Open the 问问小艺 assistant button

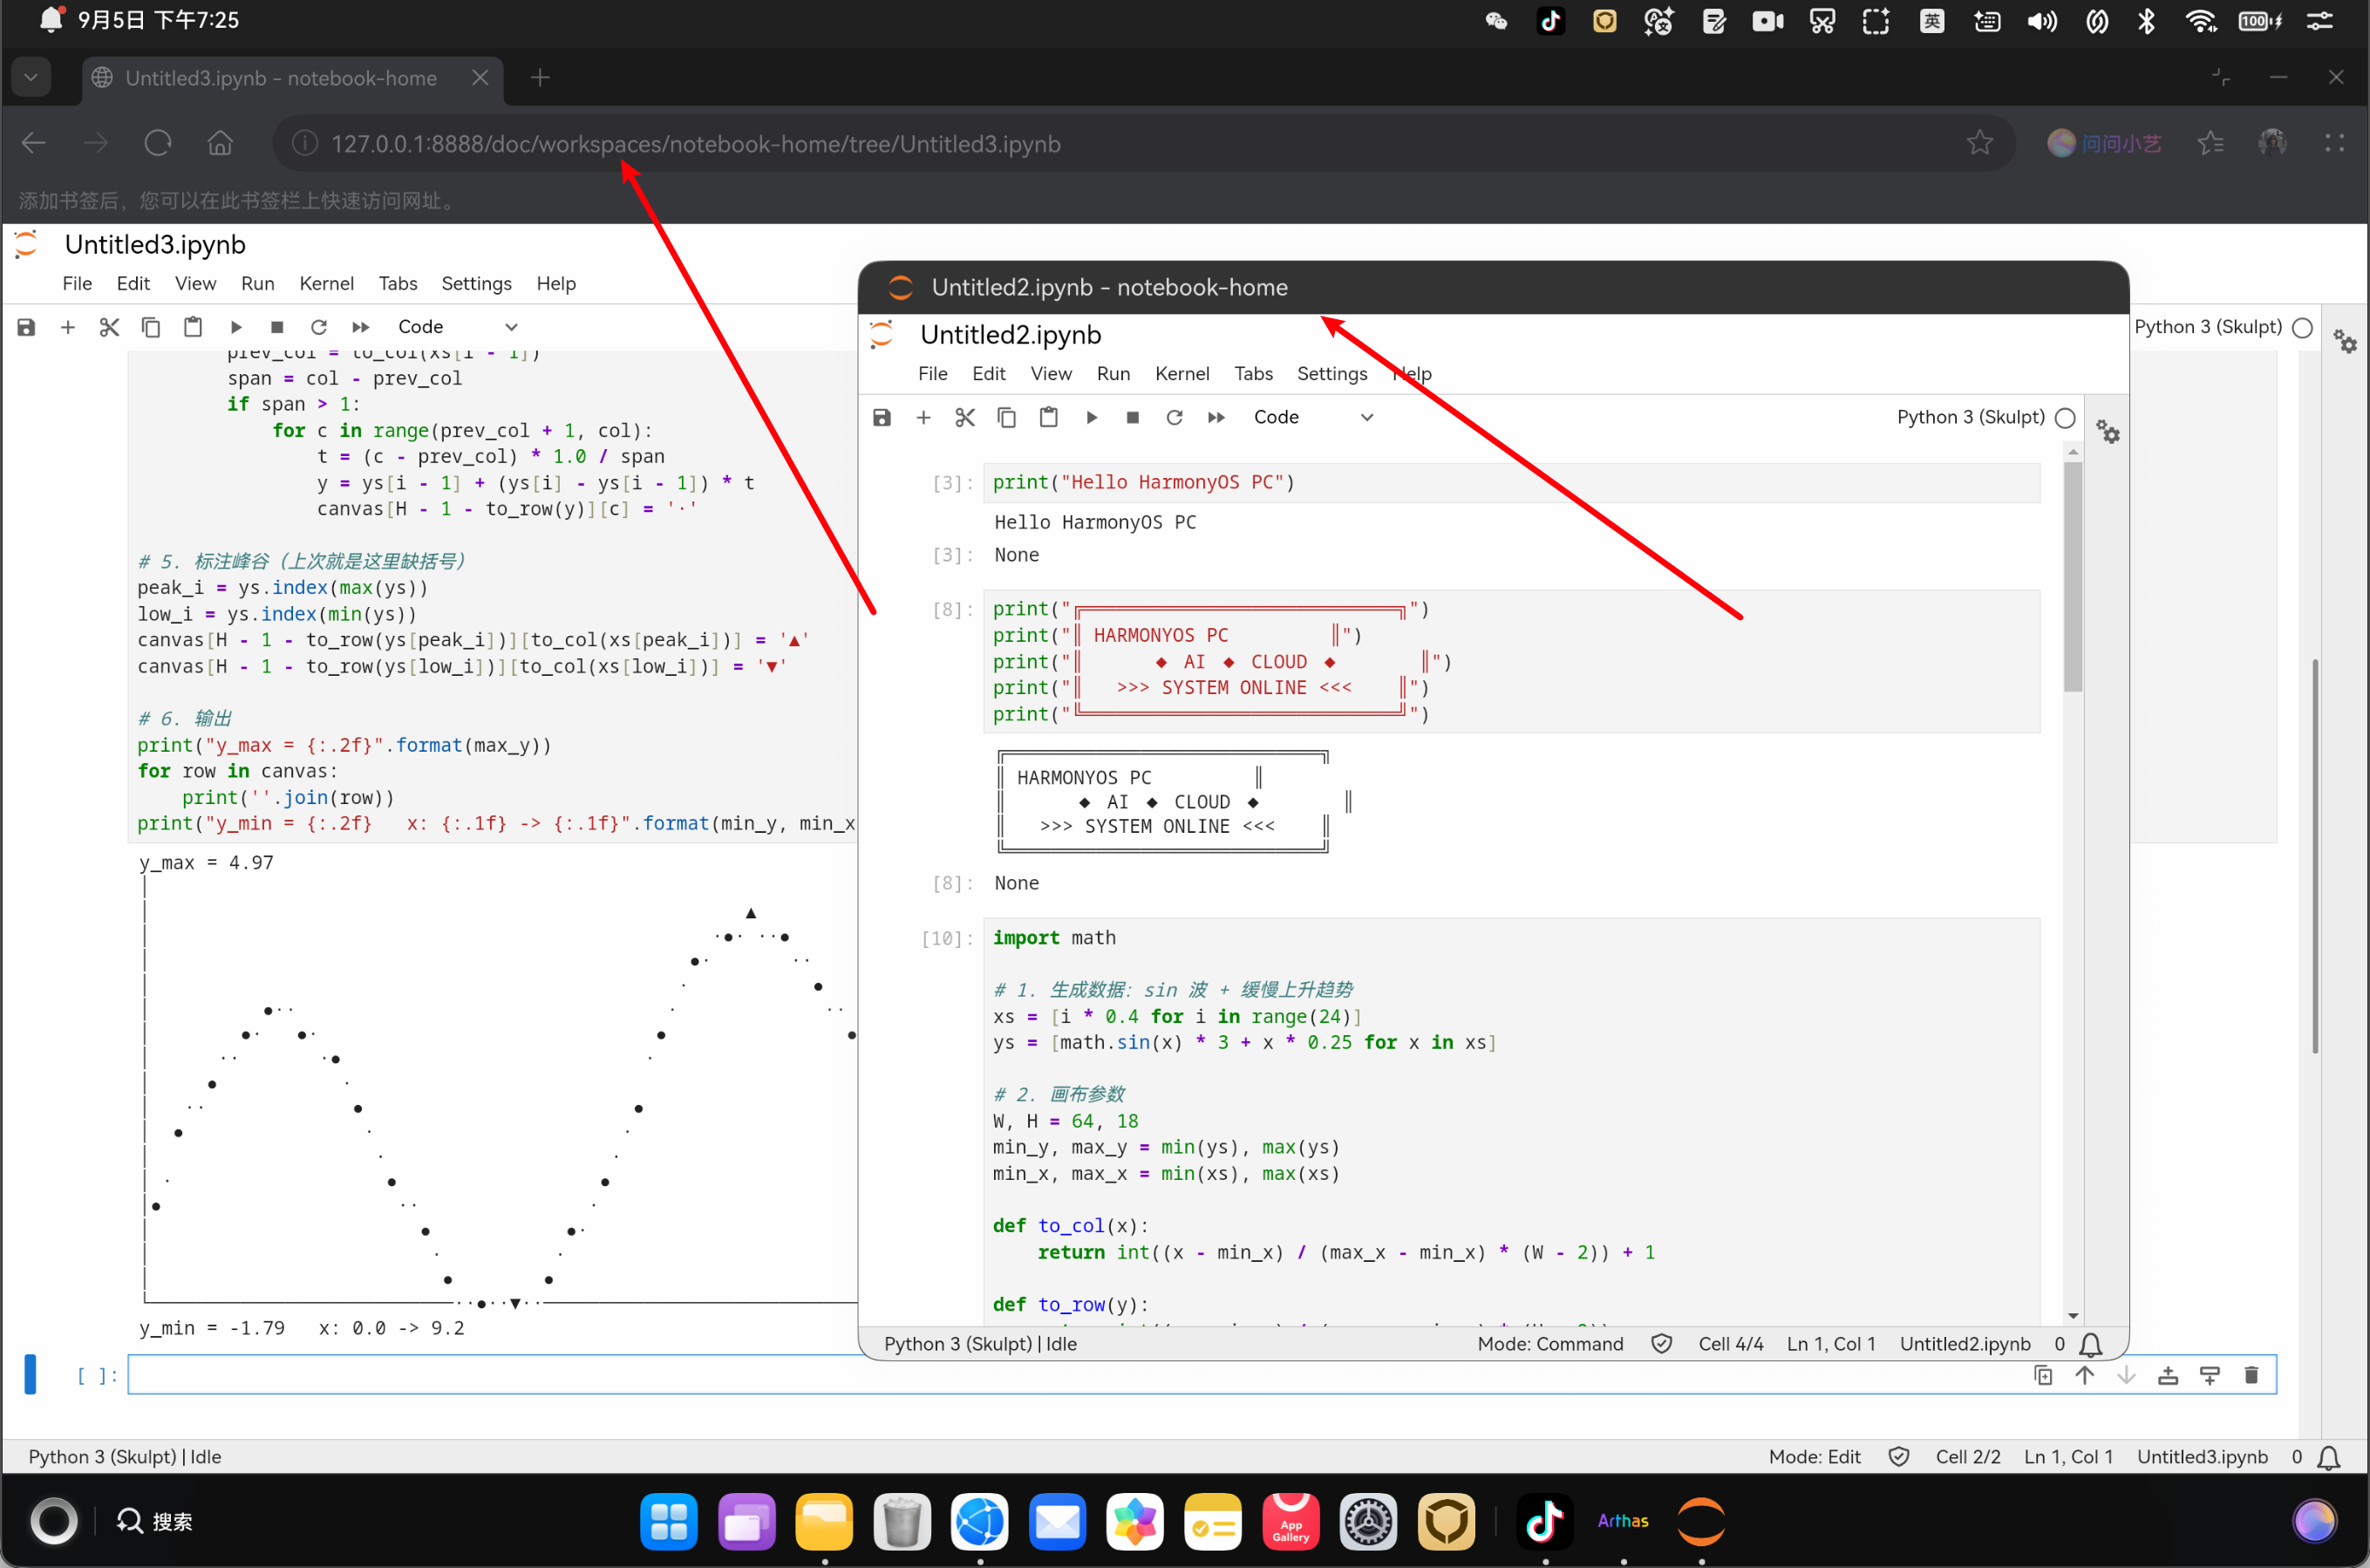click(x=2105, y=144)
